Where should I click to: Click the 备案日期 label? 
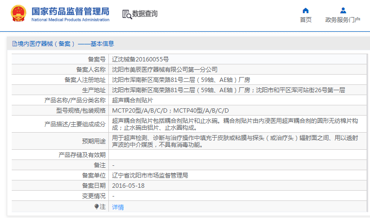click(x=94, y=186)
